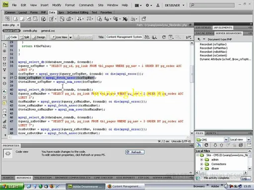Viewport: 254px width, 190px height.
Task: Expand the Connections folder
Action: click(x=201, y=164)
